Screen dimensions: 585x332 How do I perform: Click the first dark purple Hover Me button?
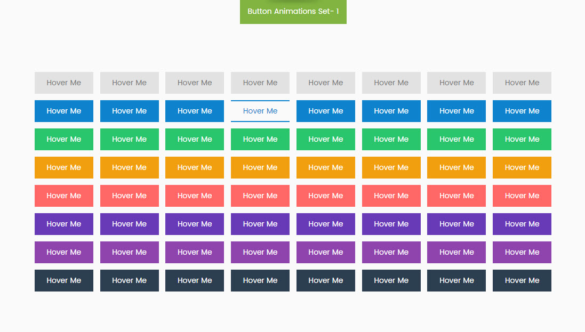[x=64, y=224]
